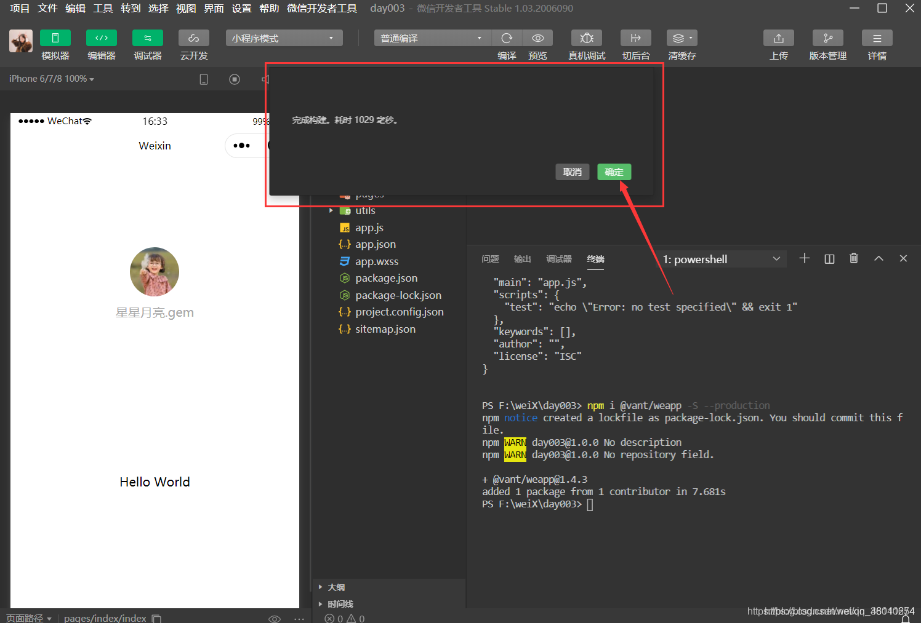Click the errors and warnings count
Image resolution: width=921 pixels, height=623 pixels.
point(345,619)
